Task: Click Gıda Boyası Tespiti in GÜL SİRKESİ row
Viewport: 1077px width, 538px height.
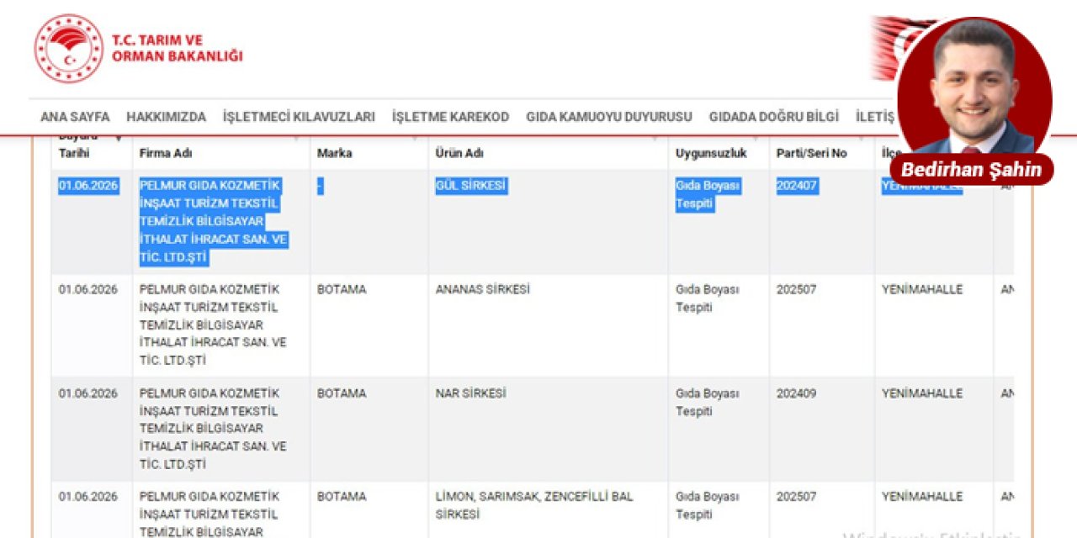Action: tap(707, 194)
